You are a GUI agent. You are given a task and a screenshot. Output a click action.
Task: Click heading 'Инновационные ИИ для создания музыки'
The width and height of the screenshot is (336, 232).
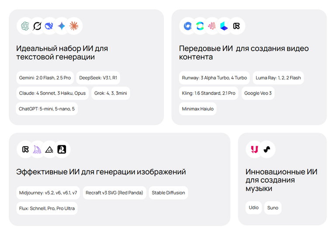click(281, 180)
